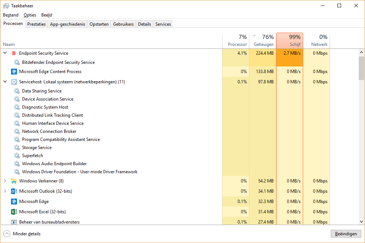Click gear icon beside Data Sharing Service
The height and width of the screenshot is (243, 365).
click(x=17, y=91)
